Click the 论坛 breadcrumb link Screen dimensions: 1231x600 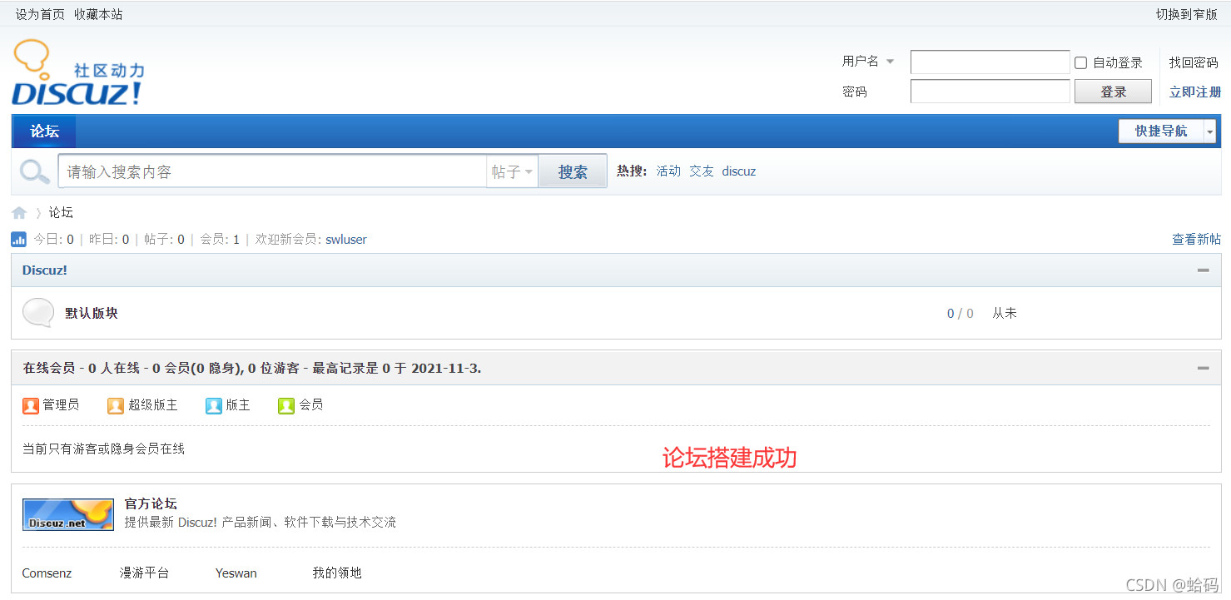click(61, 212)
